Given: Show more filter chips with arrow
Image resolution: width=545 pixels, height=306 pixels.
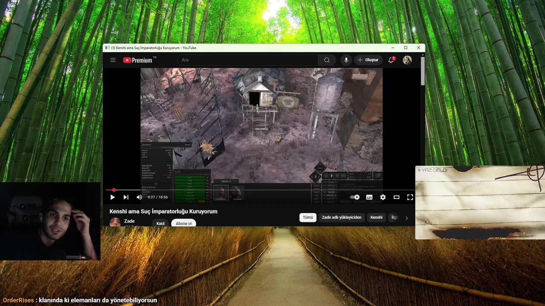Looking at the screenshot, I should [x=406, y=218].
